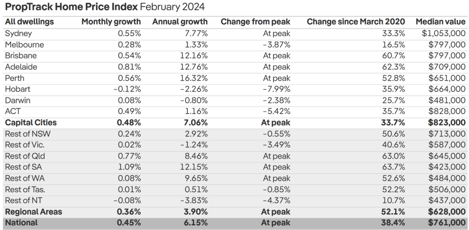469x230 pixels.
Task: Select Brisbane's 12.16% annual growth cell
Action: 194,56
